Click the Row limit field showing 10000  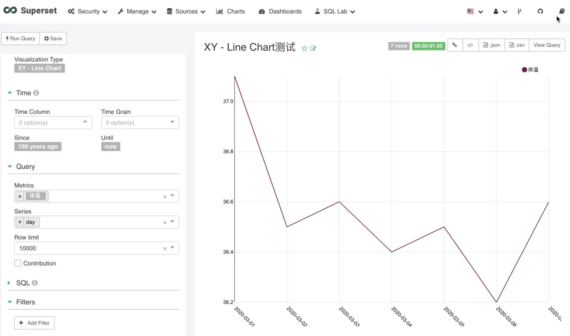(97, 248)
